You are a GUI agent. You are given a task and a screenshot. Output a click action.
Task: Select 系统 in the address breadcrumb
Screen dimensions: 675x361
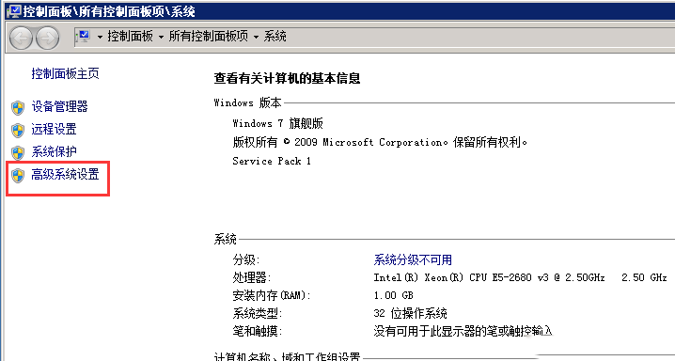coord(275,37)
